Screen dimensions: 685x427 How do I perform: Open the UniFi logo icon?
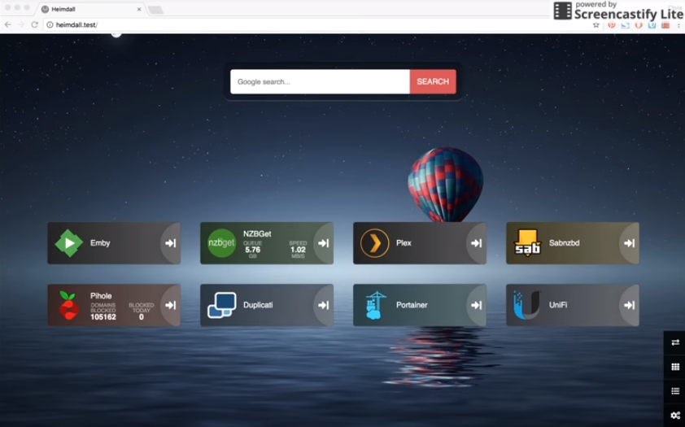pyautogui.click(x=527, y=305)
